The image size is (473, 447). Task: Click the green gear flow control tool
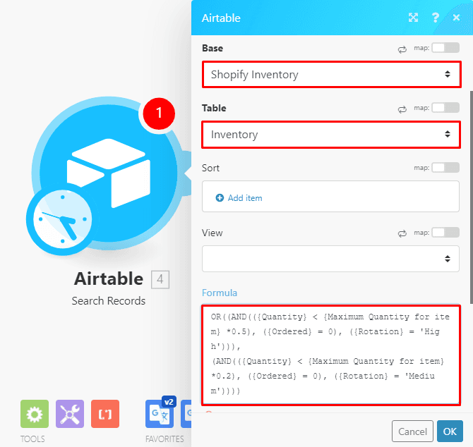point(34,414)
